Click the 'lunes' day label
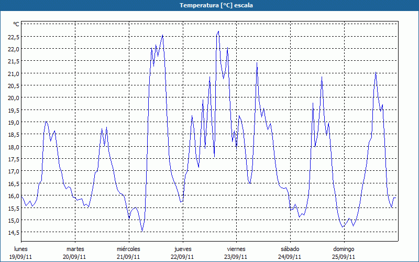Screen dimensions: 419x262 [21, 249]
